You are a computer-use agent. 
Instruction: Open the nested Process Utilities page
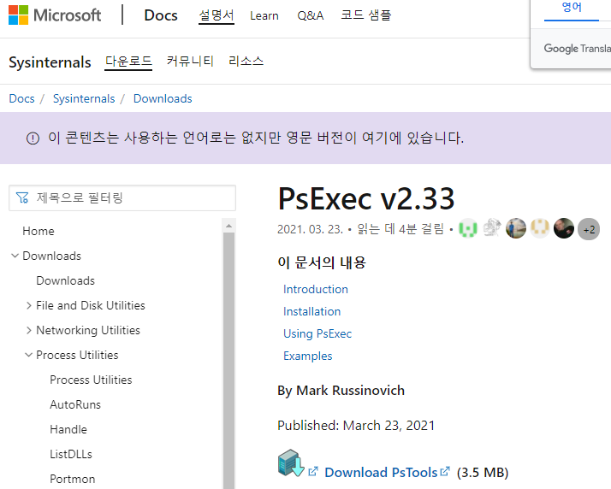[91, 380]
